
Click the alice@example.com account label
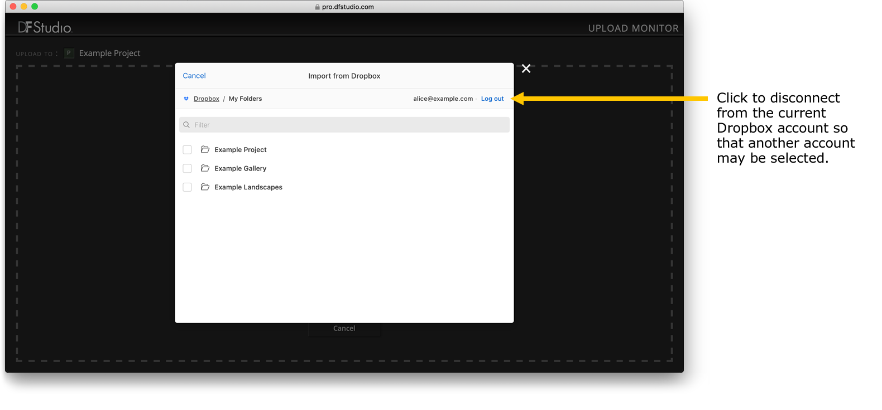443,99
